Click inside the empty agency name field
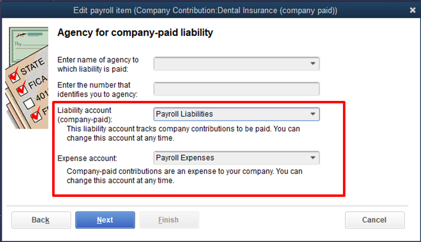This screenshot has height=242, width=421. point(231,64)
